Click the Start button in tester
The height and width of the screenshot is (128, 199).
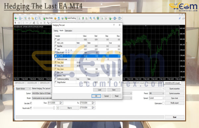(x=175, y=117)
